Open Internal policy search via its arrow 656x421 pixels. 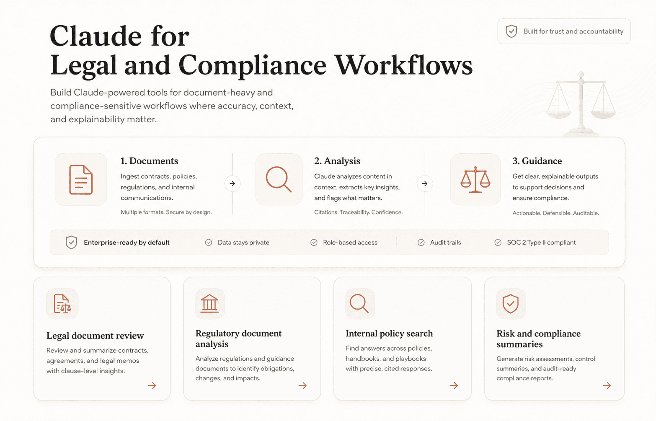click(454, 385)
